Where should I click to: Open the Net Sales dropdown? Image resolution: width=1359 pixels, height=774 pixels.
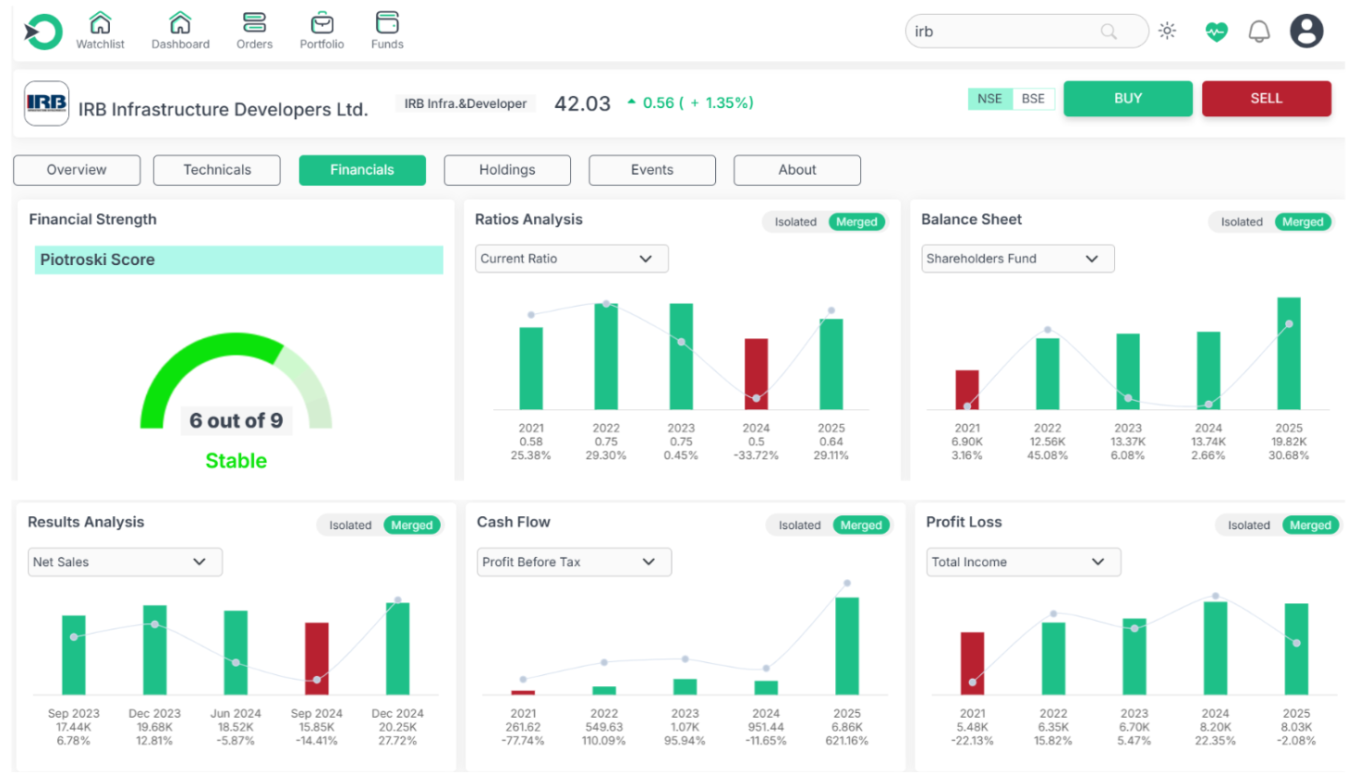(125, 562)
